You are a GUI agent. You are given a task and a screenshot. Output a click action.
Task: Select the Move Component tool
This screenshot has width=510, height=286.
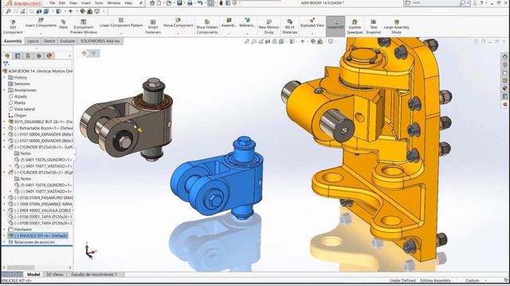click(x=178, y=23)
